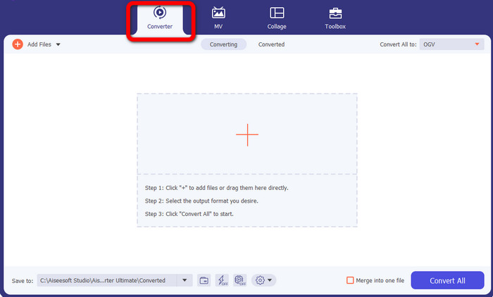
Task: Click the Step 3 Convert All text
Action: 189,214
